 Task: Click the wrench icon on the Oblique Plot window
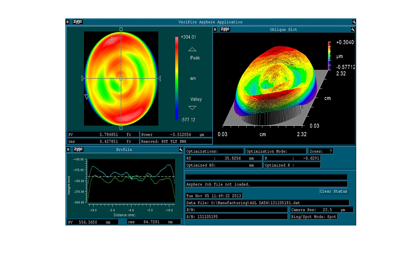click(x=352, y=30)
